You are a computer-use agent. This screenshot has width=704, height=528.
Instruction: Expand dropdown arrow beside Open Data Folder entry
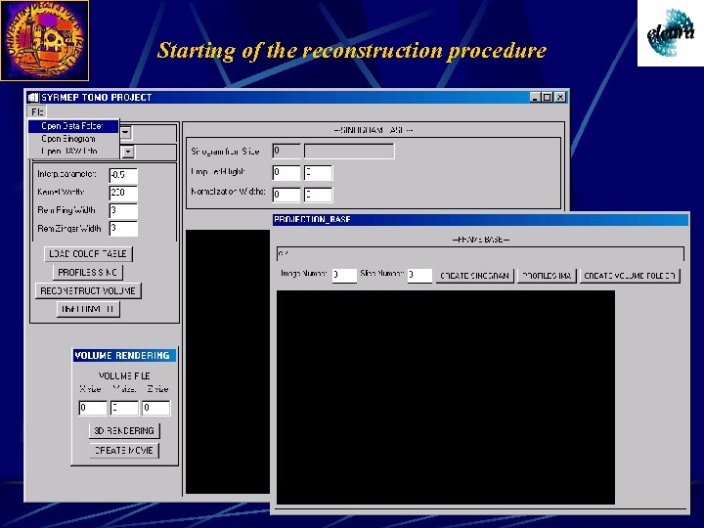(126, 132)
